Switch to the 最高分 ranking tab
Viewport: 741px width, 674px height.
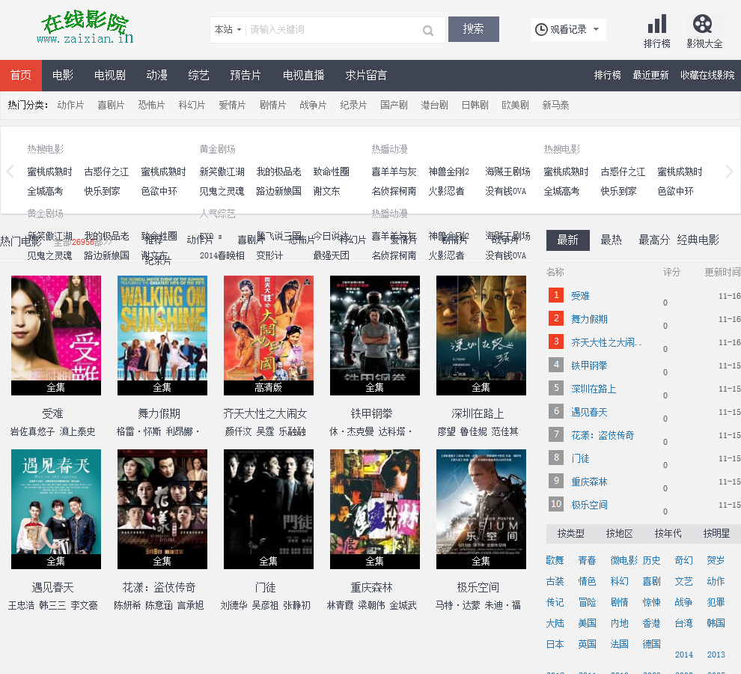coord(654,240)
